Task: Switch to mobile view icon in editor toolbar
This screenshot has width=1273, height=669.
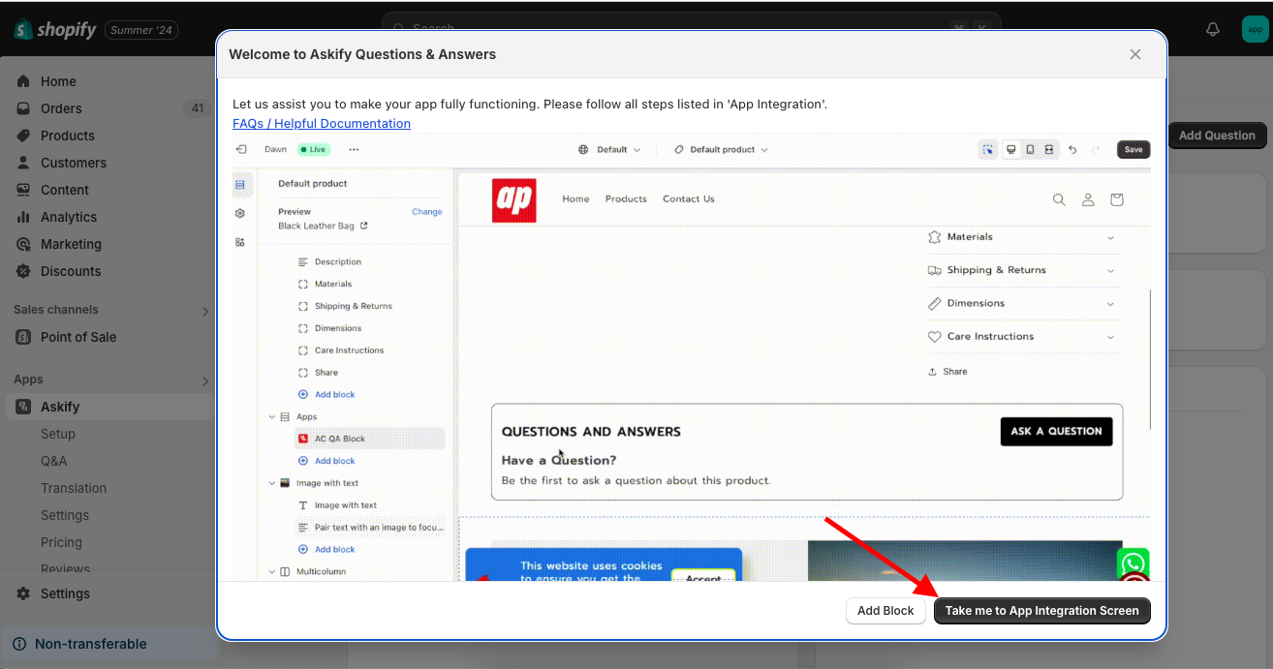Action: coord(1030,149)
